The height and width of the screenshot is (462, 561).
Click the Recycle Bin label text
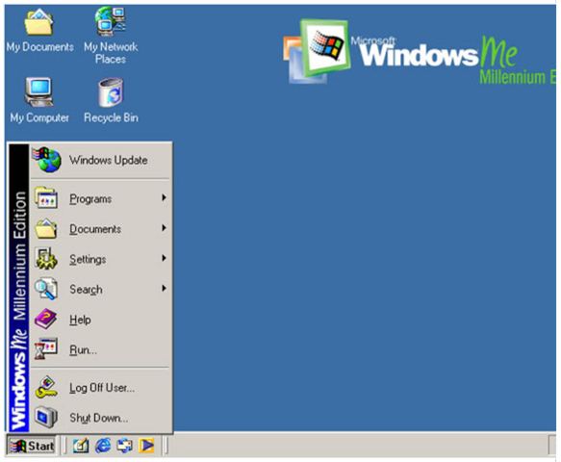(x=111, y=117)
